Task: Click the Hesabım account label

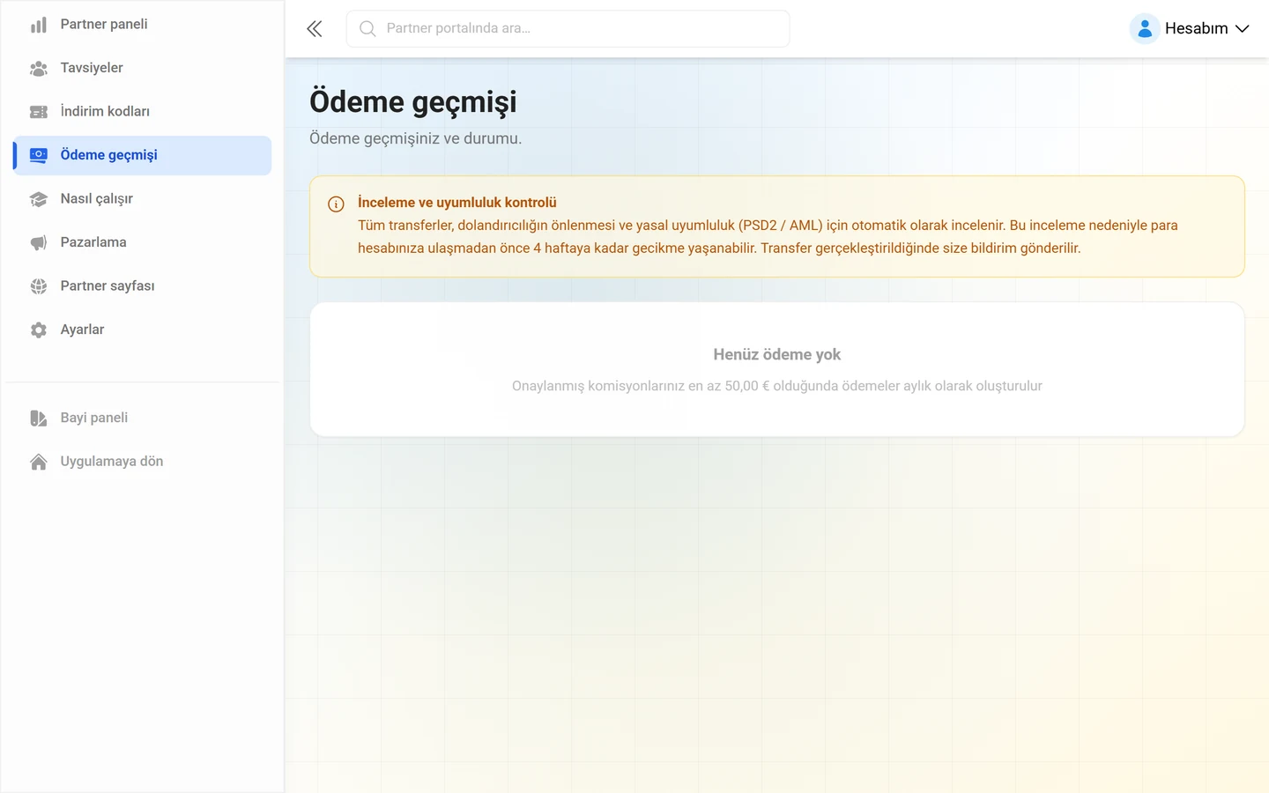Action: tap(1196, 29)
